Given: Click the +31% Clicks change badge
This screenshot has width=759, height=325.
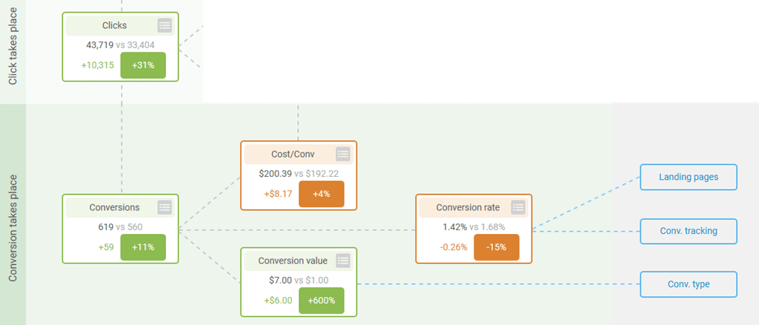Looking at the screenshot, I should [x=143, y=65].
